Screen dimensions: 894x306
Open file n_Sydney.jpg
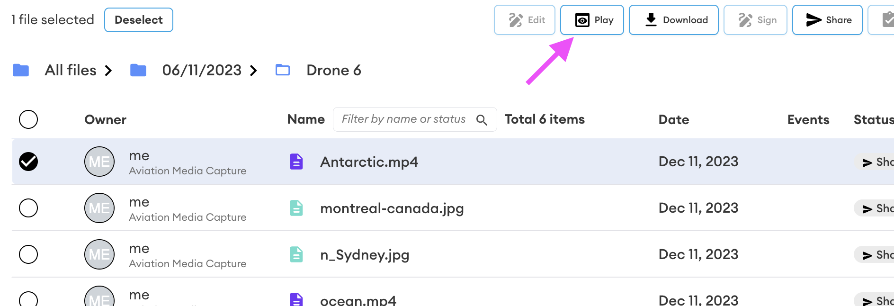(365, 255)
